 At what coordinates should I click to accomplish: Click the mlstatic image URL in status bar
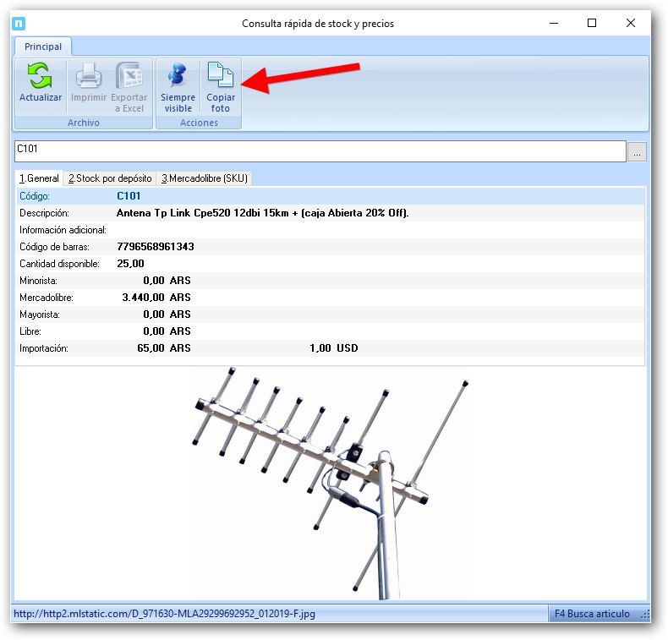pyautogui.click(x=165, y=614)
